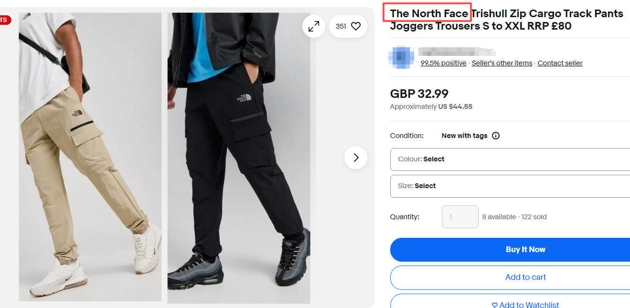Image resolution: width=630 pixels, height=308 pixels.
Task: Open the Size select dropdown
Action: (x=510, y=186)
